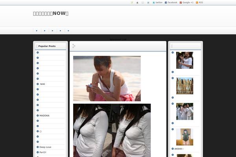Open sidebar thumbnail of people standing in a row
The width and height of the screenshot is (236, 157).
pos(184,86)
